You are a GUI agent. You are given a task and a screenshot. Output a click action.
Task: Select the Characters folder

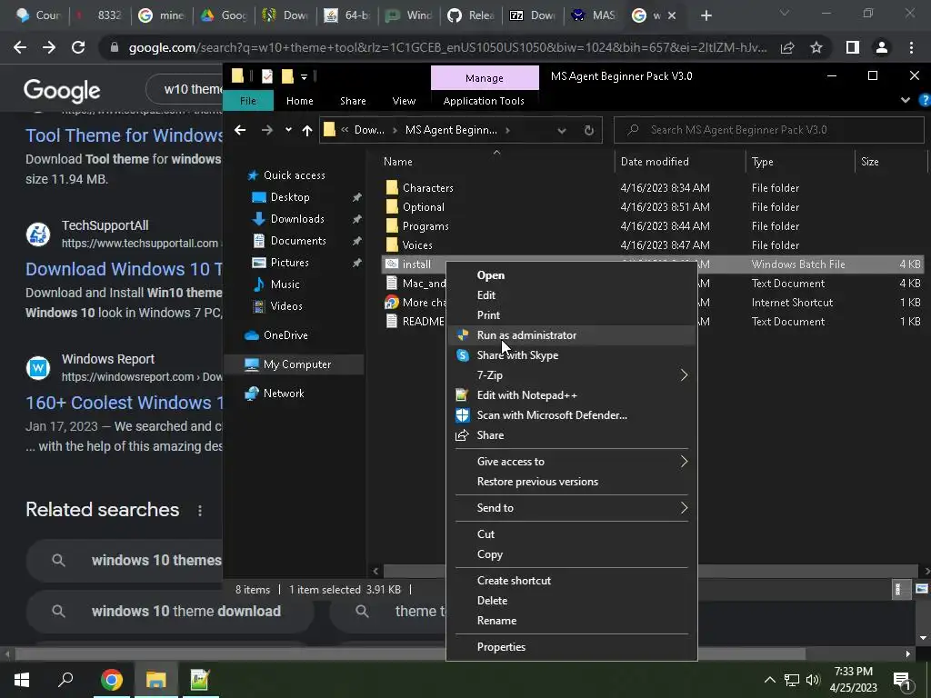coord(427,188)
